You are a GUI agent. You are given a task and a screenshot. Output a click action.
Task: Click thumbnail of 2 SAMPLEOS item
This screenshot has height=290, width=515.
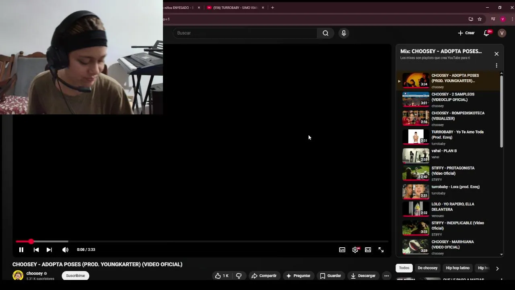coord(416,99)
